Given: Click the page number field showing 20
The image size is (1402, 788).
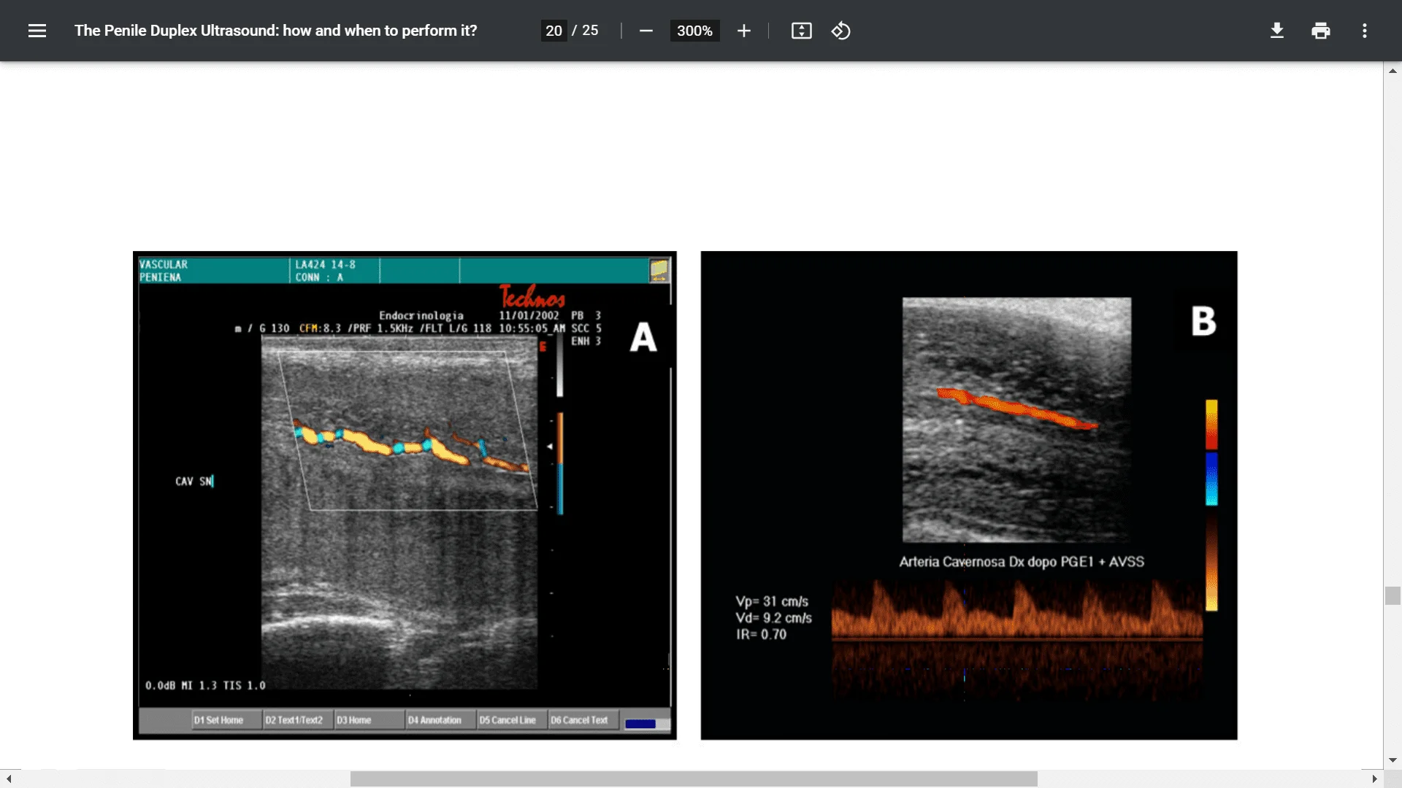Looking at the screenshot, I should [553, 31].
